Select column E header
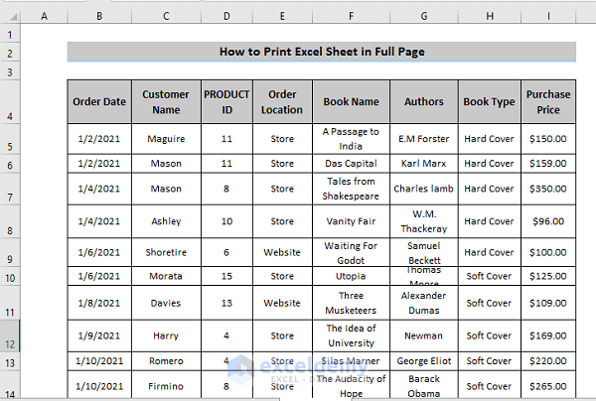Viewport: 596px width, 401px height. (282, 16)
